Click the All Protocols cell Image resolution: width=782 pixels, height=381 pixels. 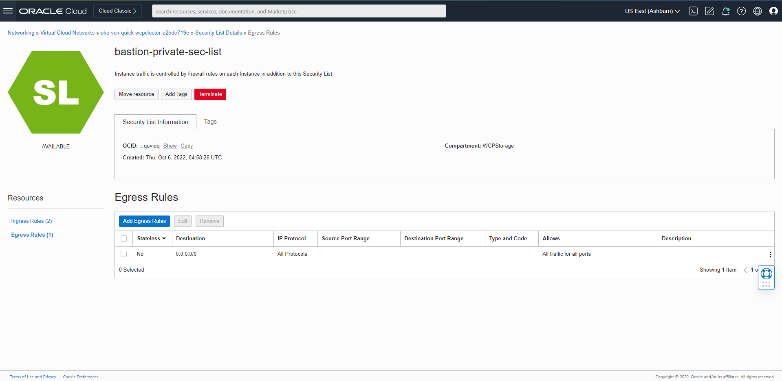pos(292,254)
